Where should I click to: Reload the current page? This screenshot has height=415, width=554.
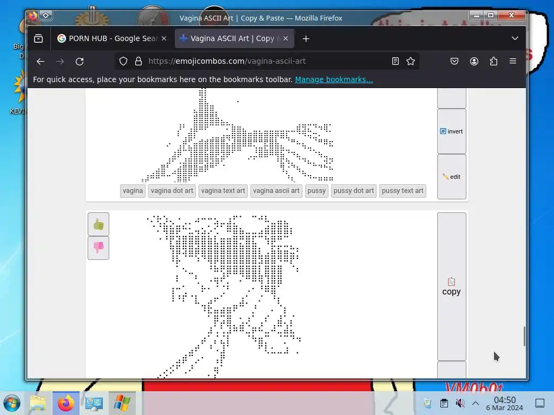[80, 62]
